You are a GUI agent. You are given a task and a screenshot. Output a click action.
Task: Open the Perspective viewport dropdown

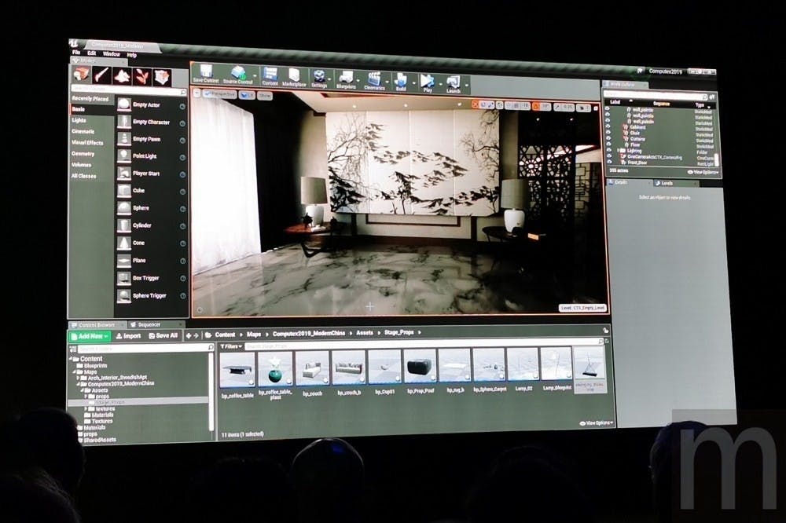tap(222, 95)
